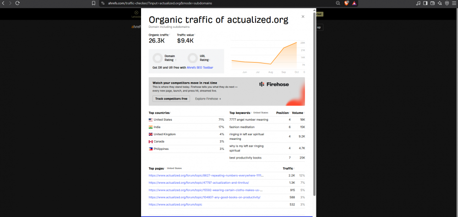Click the 18K volume for 7777 keyword

pyautogui.click(x=302, y=120)
